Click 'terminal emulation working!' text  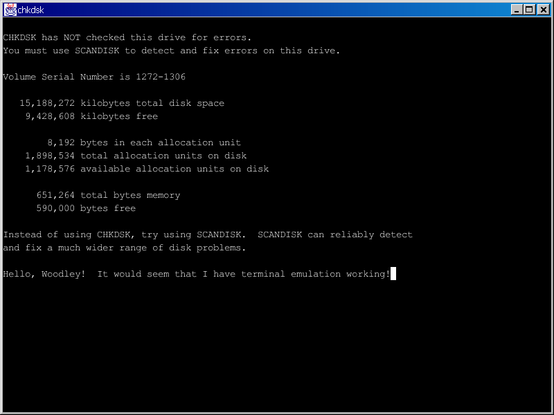(316, 274)
